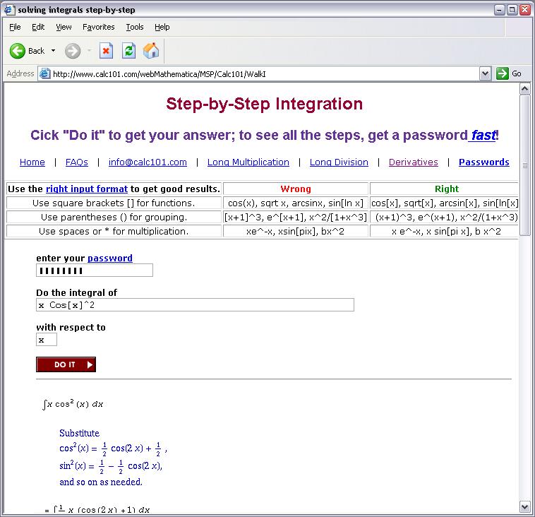The image size is (535, 517).
Task: Click the info@calc101.com email link
Action: tap(148, 162)
